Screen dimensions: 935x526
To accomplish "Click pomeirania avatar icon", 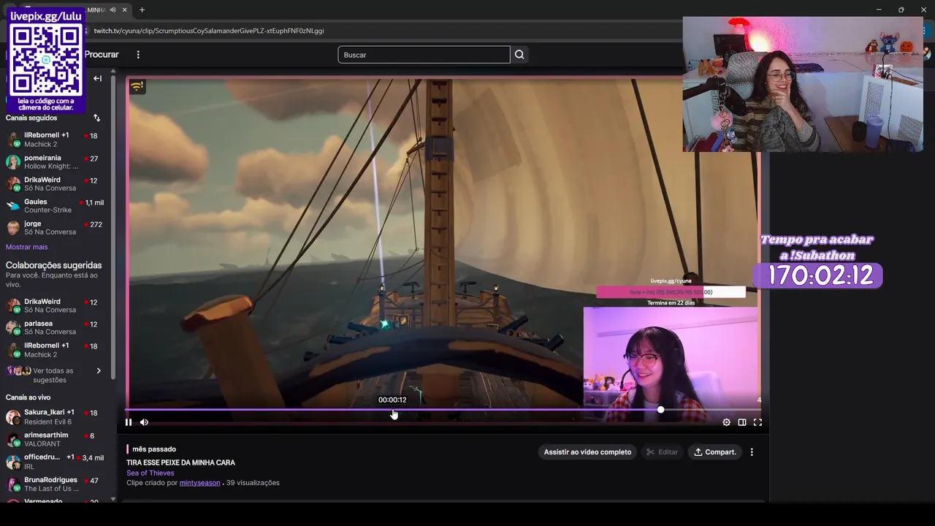I will pos(13,162).
